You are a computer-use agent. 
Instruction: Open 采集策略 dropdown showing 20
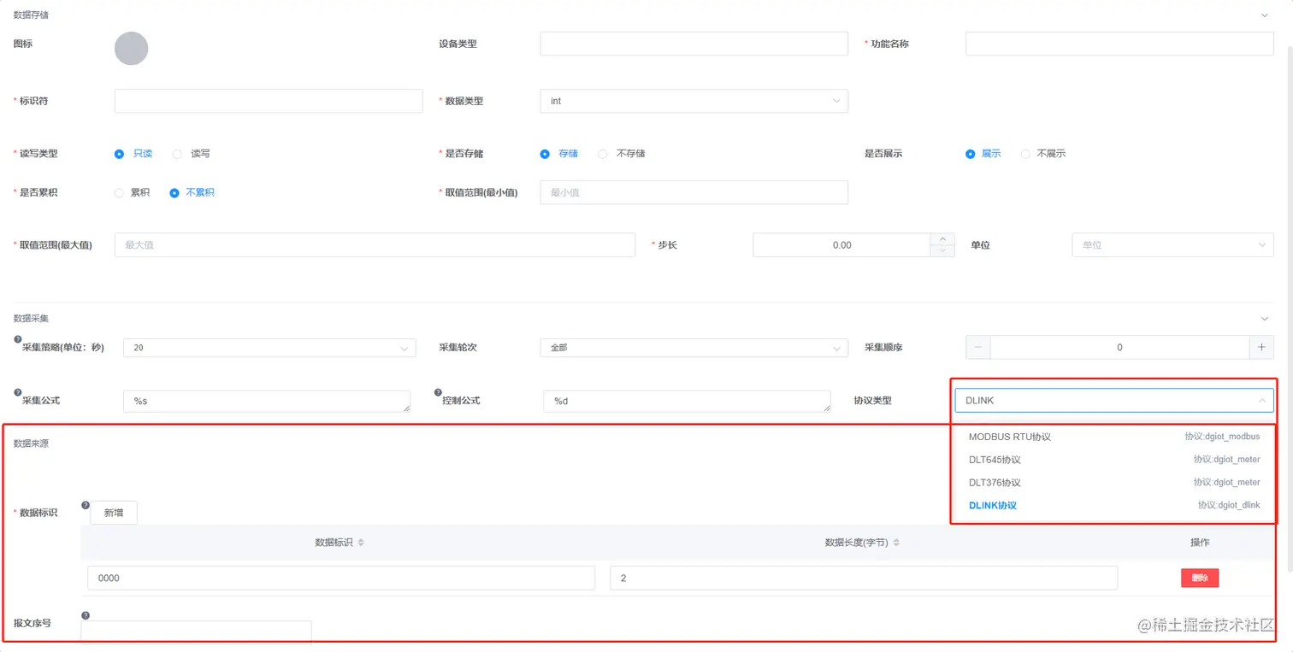[x=269, y=348]
